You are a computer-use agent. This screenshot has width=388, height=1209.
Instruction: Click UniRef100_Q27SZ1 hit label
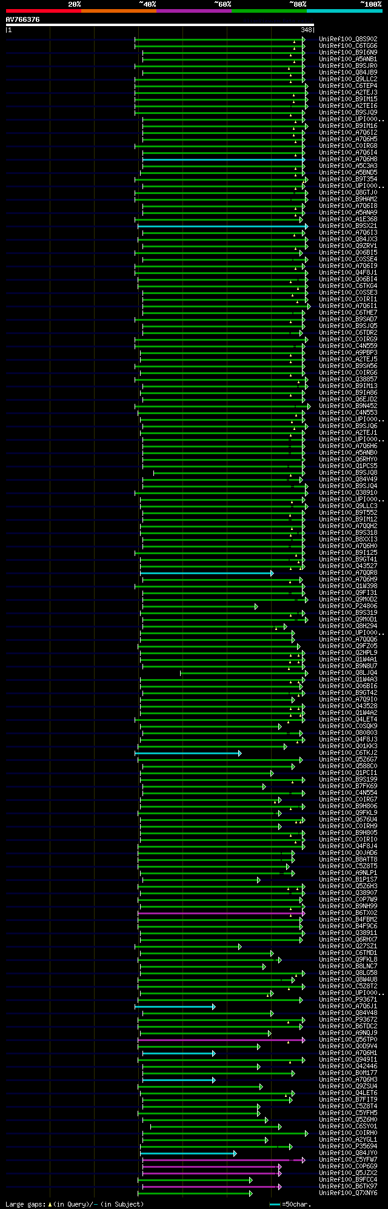(348, 946)
